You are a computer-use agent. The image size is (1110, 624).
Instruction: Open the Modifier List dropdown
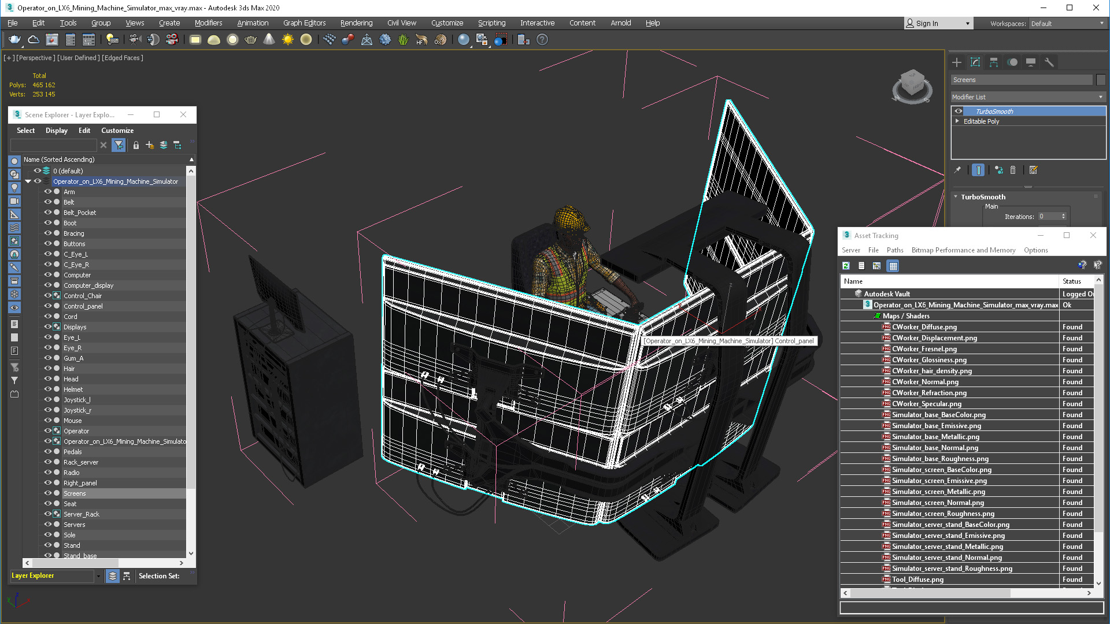[x=1028, y=97]
